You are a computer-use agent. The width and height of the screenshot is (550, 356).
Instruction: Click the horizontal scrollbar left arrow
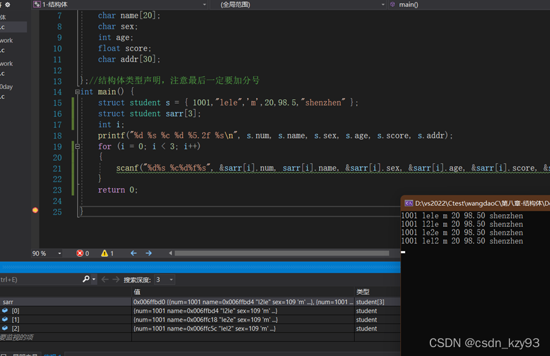170,253
